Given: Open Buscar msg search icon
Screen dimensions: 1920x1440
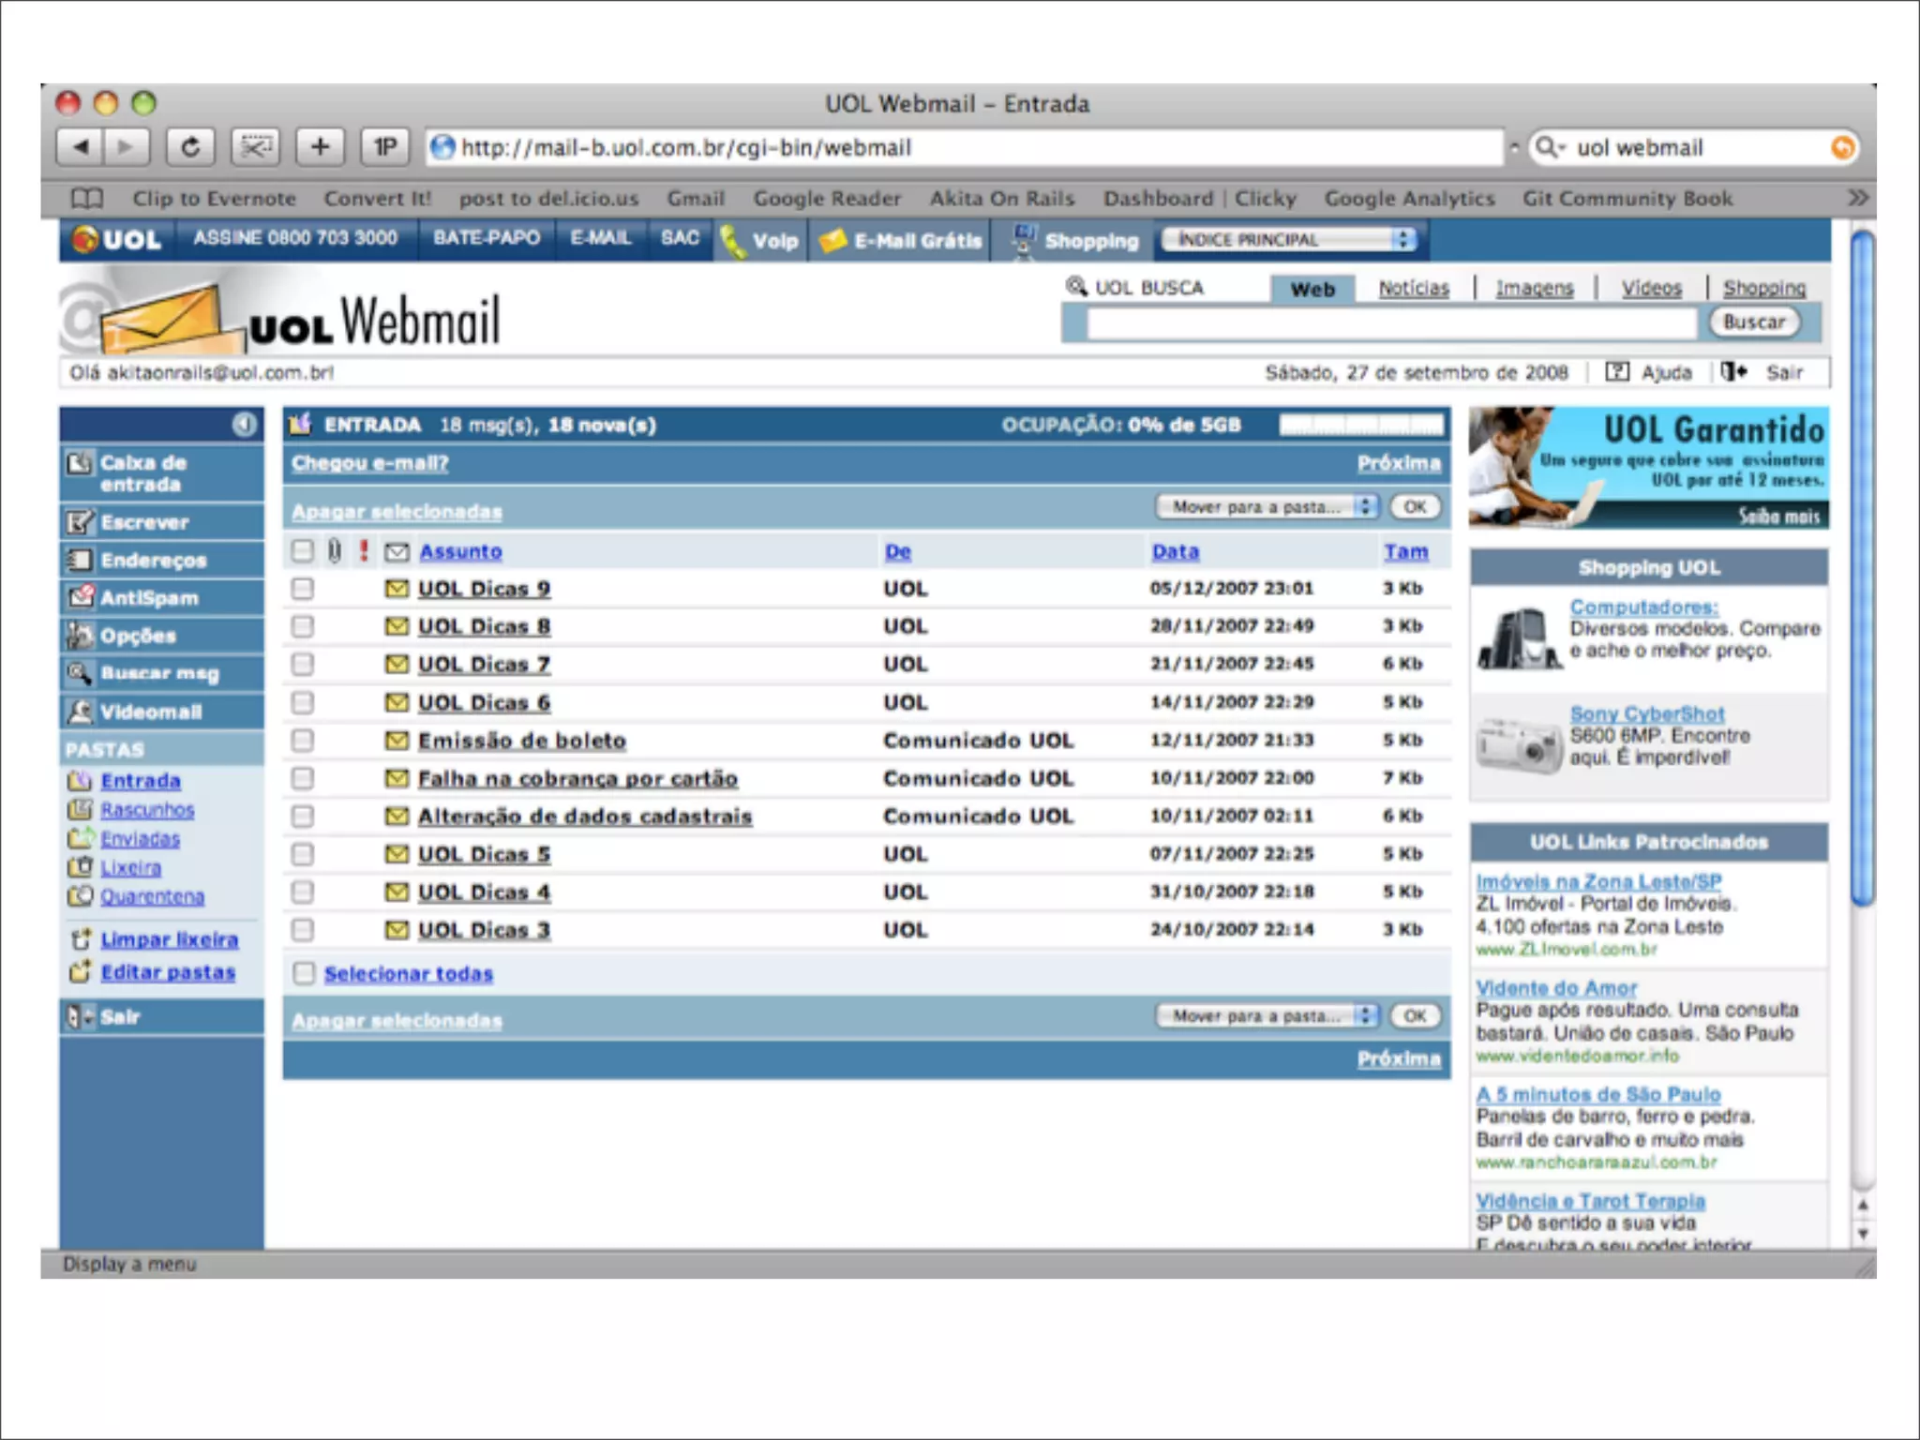Looking at the screenshot, I should (x=81, y=673).
